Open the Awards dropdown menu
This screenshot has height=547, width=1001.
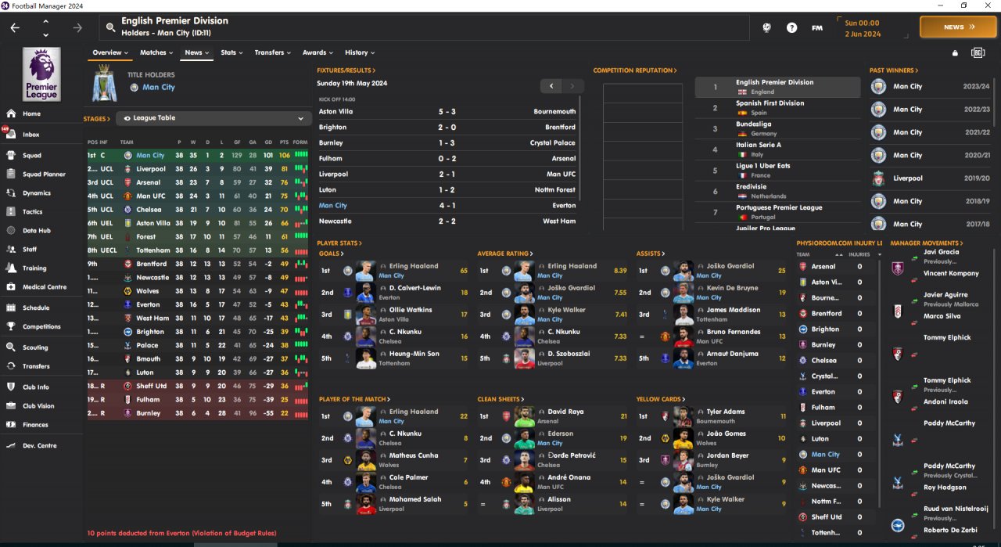pyautogui.click(x=318, y=52)
